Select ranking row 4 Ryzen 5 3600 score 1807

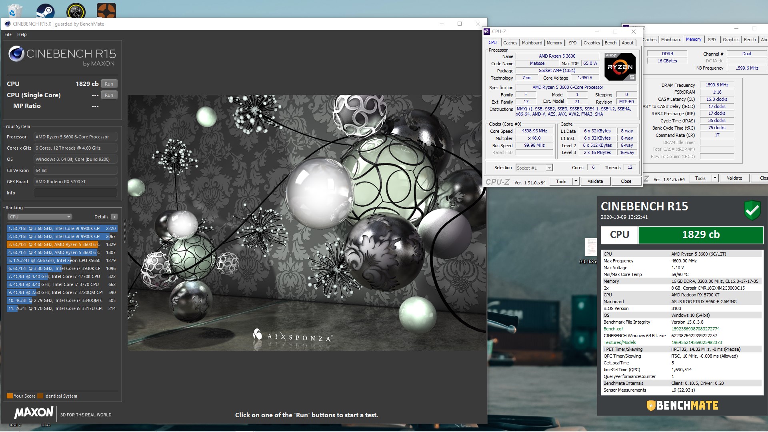62,252
